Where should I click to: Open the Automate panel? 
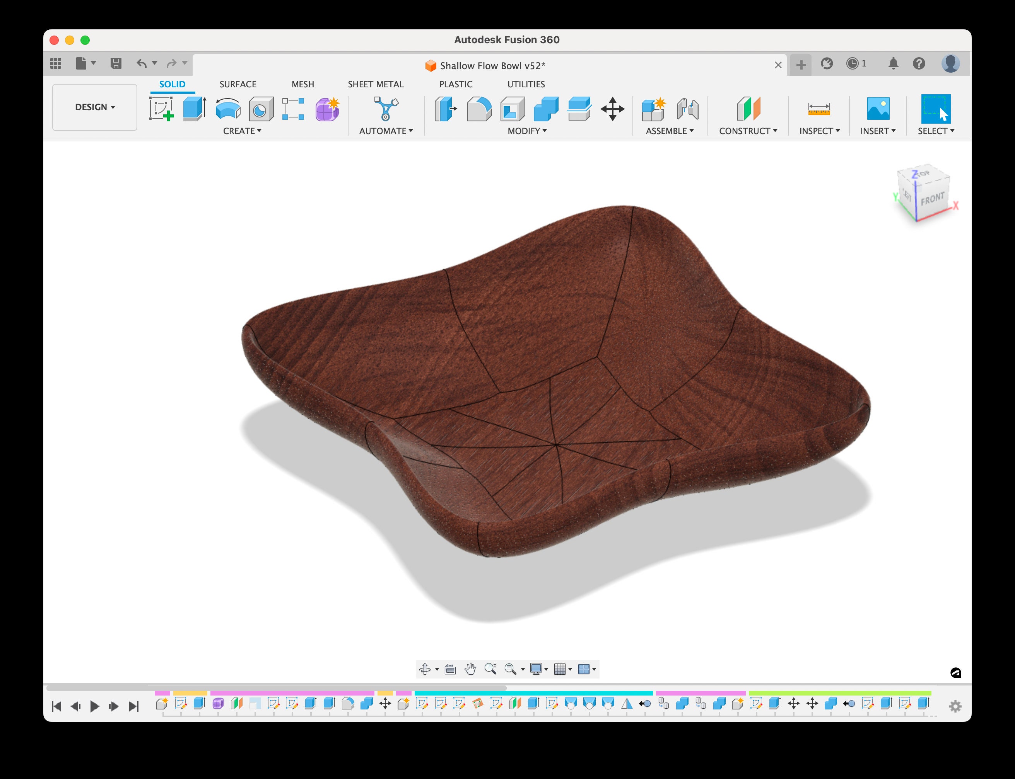[x=386, y=131]
